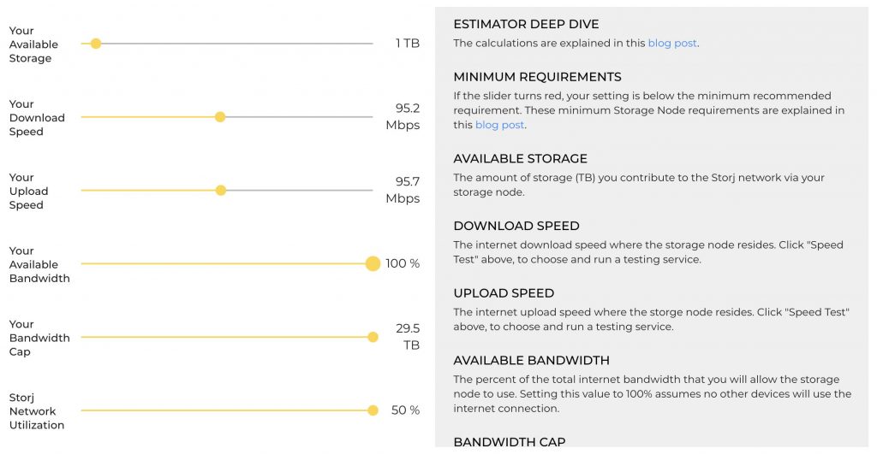877x454 pixels.
Task: Open the blog post link under Minimum Requirements
Action: [499, 125]
